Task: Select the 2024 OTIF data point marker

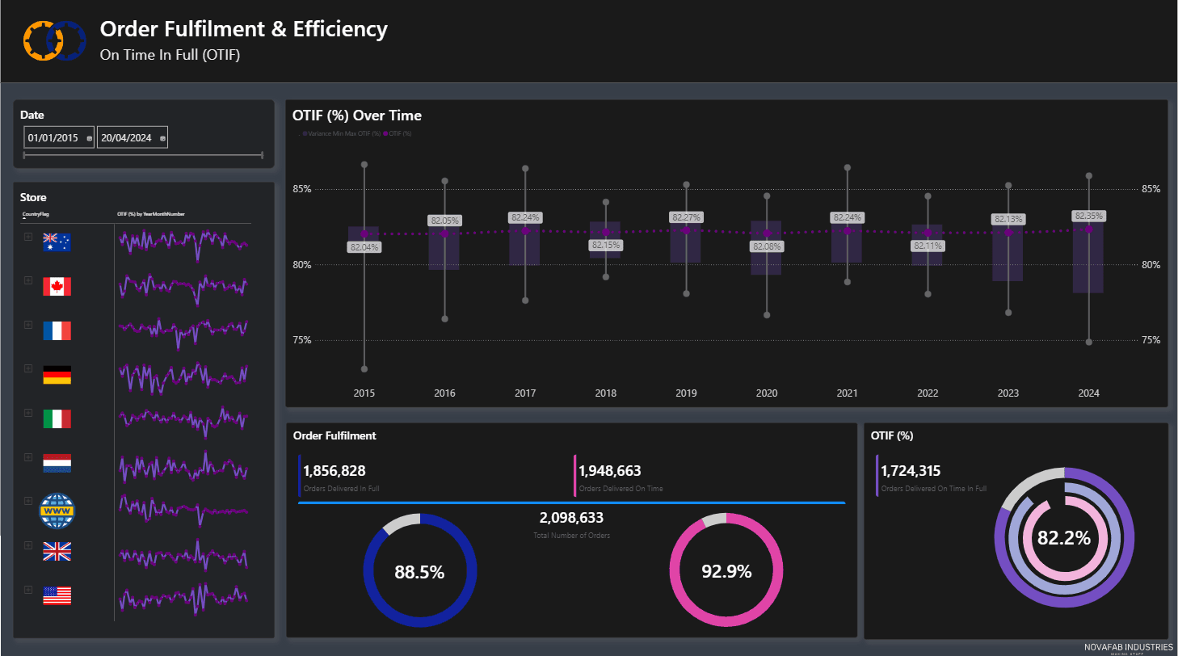Action: point(1088,229)
